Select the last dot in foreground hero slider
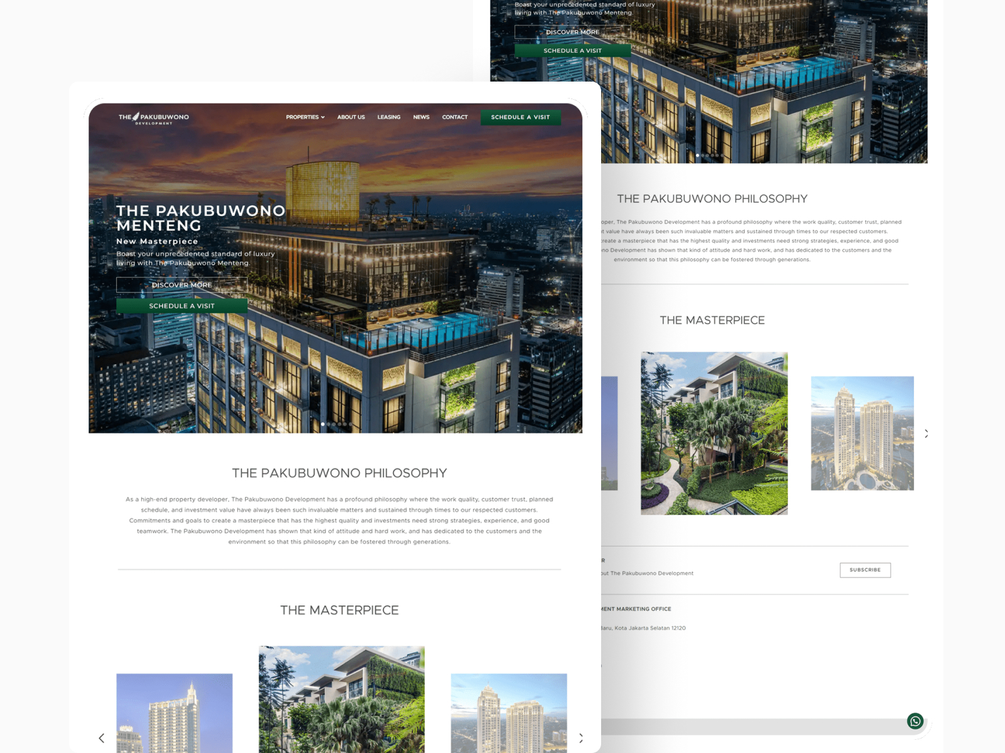This screenshot has width=1005, height=753. point(350,424)
